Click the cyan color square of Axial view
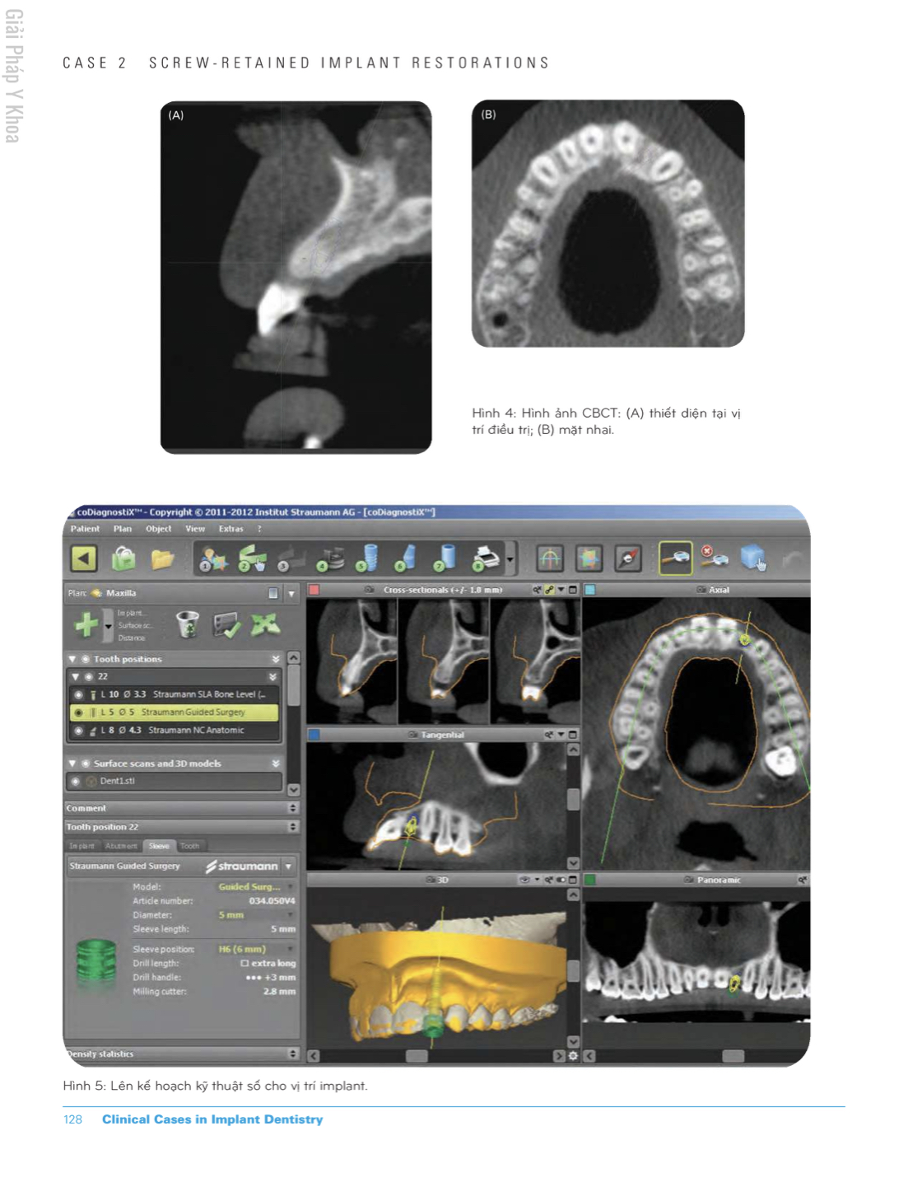 589,590
